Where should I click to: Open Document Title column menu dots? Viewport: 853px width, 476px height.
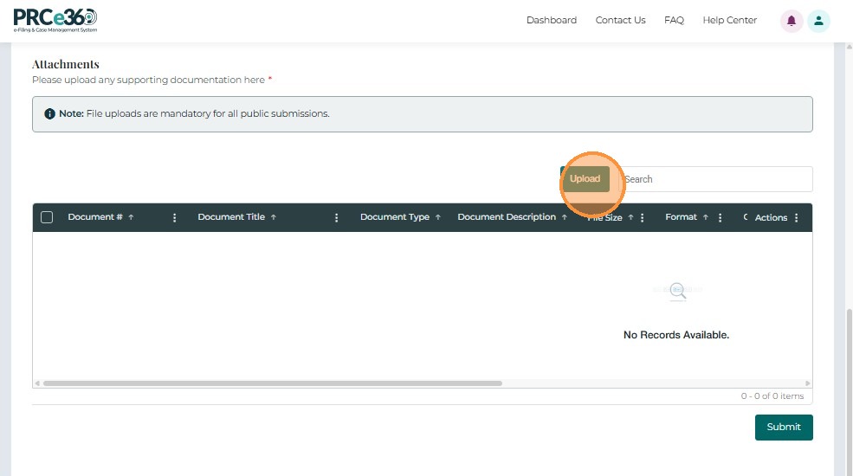(x=336, y=218)
